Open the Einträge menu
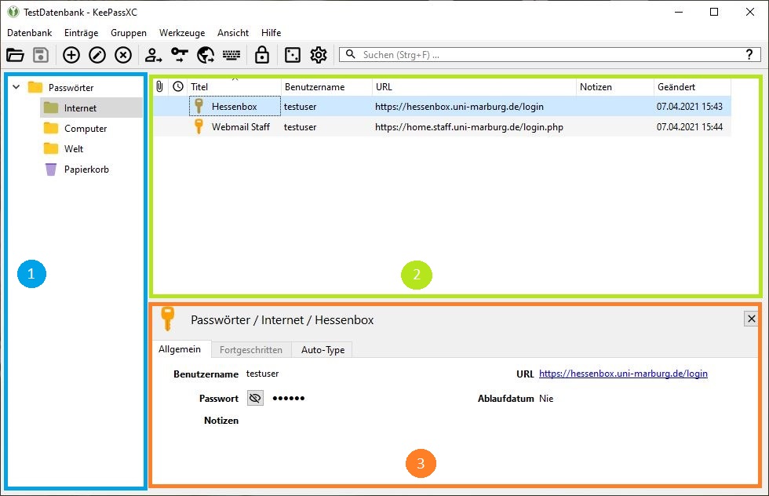This screenshot has height=496, width=769. coord(81,32)
